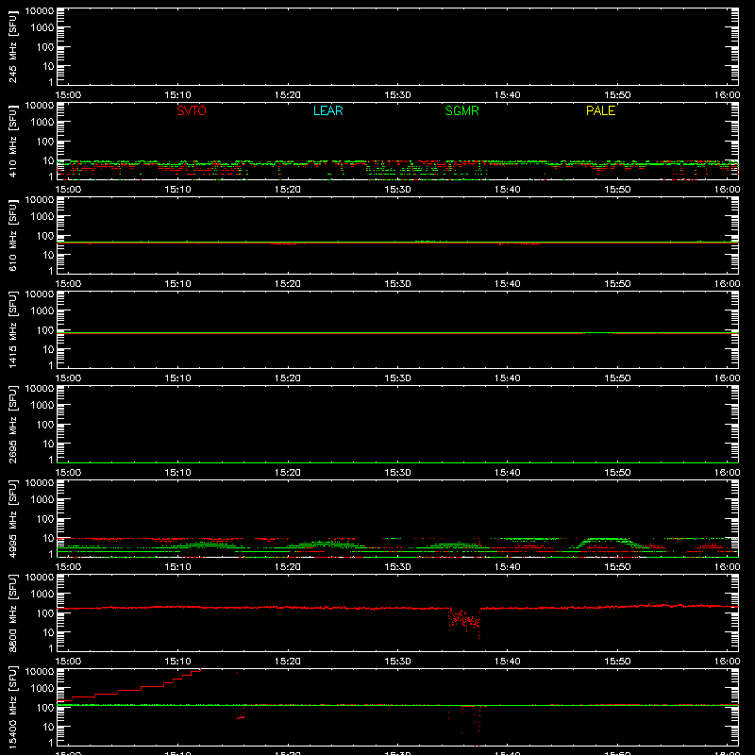The height and width of the screenshot is (755, 755).
Task: Select the 8800 MHz [SFU] axis title
Action: (x=13, y=612)
